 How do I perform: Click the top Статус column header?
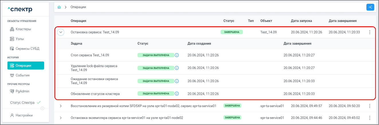click(229, 21)
